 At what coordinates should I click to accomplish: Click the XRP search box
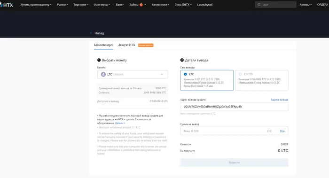tap(275, 5)
